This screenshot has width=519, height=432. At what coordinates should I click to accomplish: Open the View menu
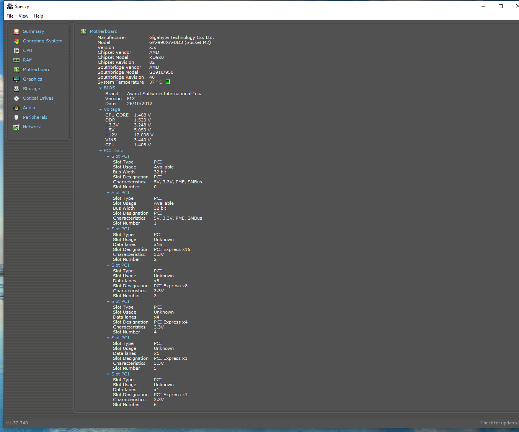point(23,16)
